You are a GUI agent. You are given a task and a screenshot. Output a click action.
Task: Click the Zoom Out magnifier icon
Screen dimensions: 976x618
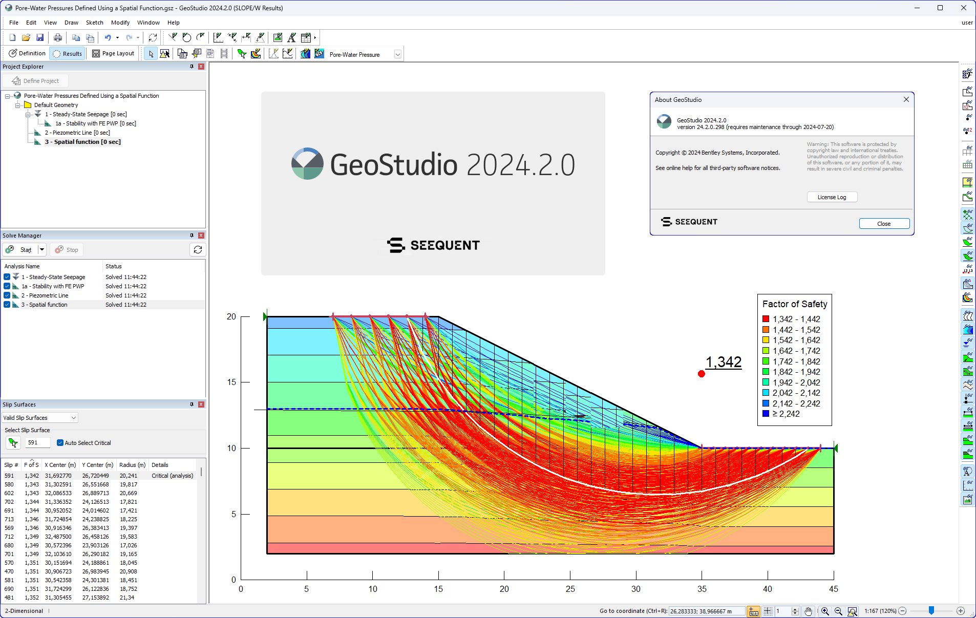pyautogui.click(x=838, y=611)
